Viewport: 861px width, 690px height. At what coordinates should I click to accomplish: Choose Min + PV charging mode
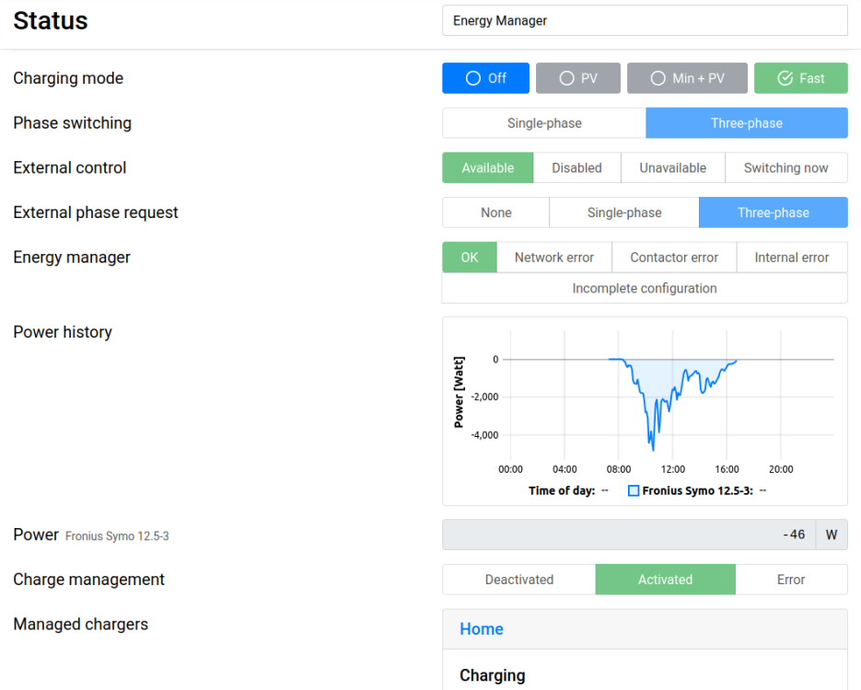pos(686,78)
